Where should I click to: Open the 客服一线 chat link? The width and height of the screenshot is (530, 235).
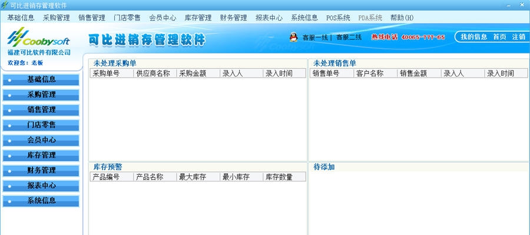click(x=315, y=38)
